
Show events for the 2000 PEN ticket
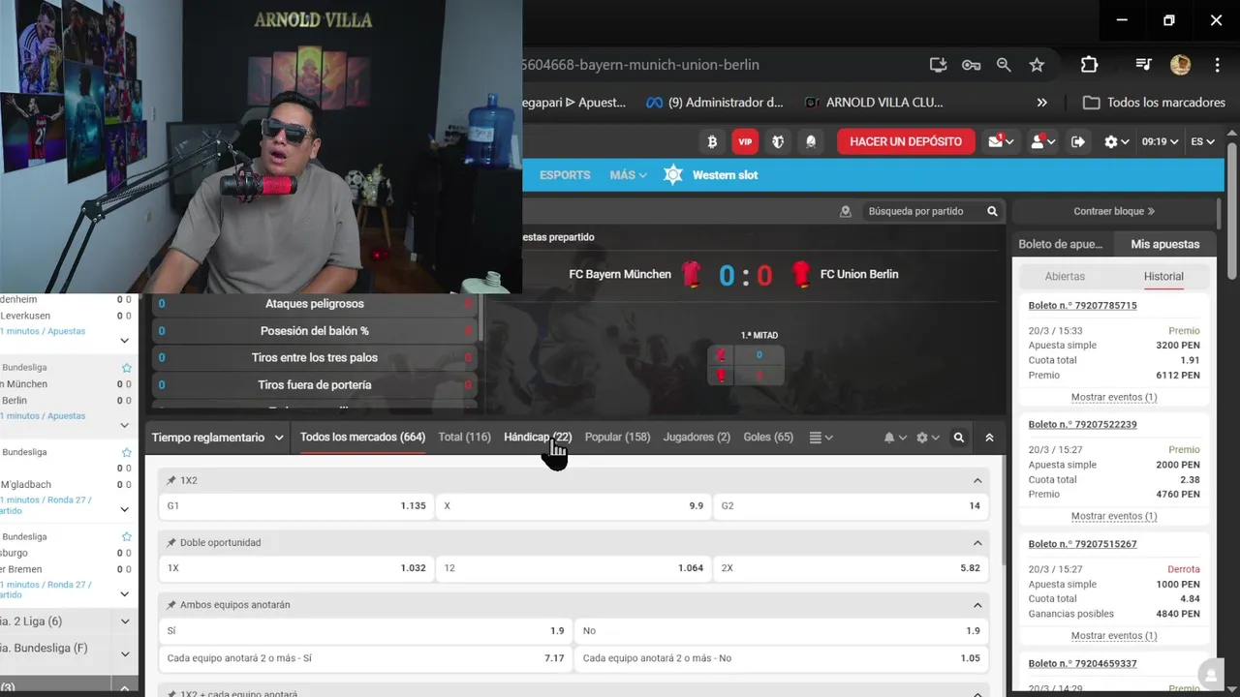coord(1114,516)
